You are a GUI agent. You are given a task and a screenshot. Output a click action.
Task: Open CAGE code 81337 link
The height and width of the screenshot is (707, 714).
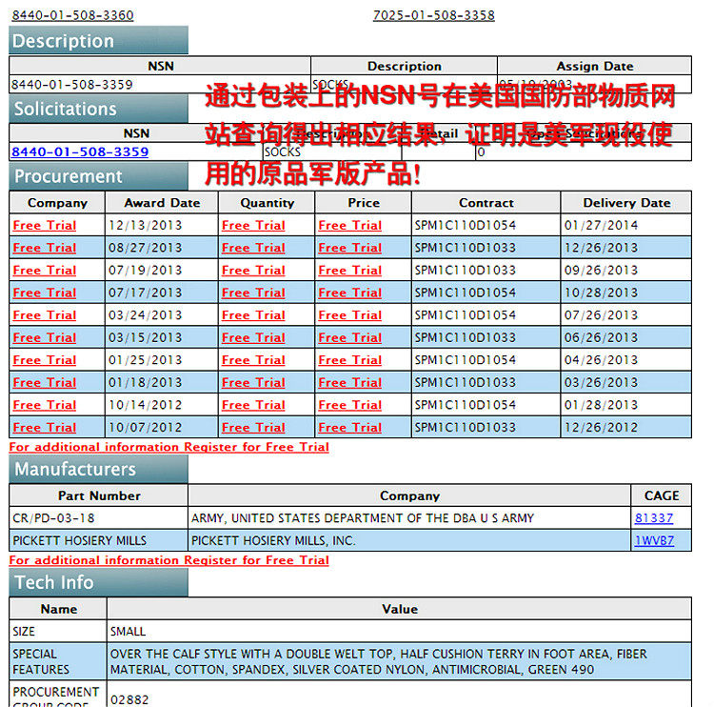[654, 517]
